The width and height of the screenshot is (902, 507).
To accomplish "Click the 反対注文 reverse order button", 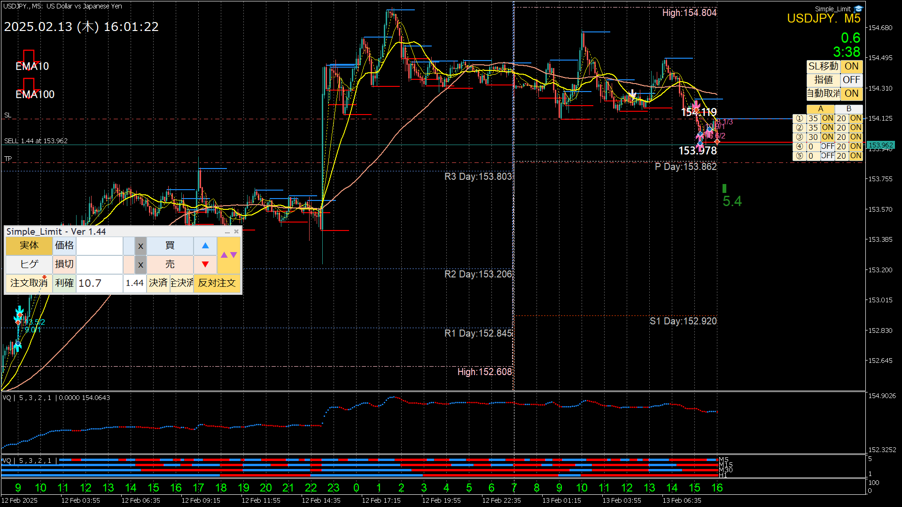I will pyautogui.click(x=217, y=283).
